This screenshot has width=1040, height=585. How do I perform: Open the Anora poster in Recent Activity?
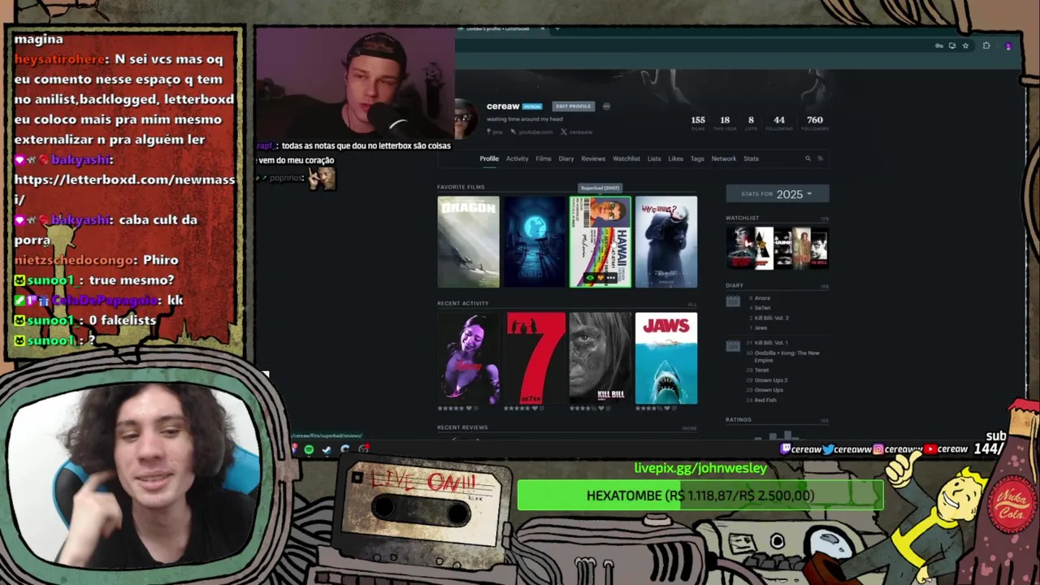[x=469, y=358]
